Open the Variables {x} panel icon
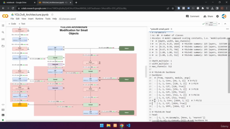 pos(3,39)
